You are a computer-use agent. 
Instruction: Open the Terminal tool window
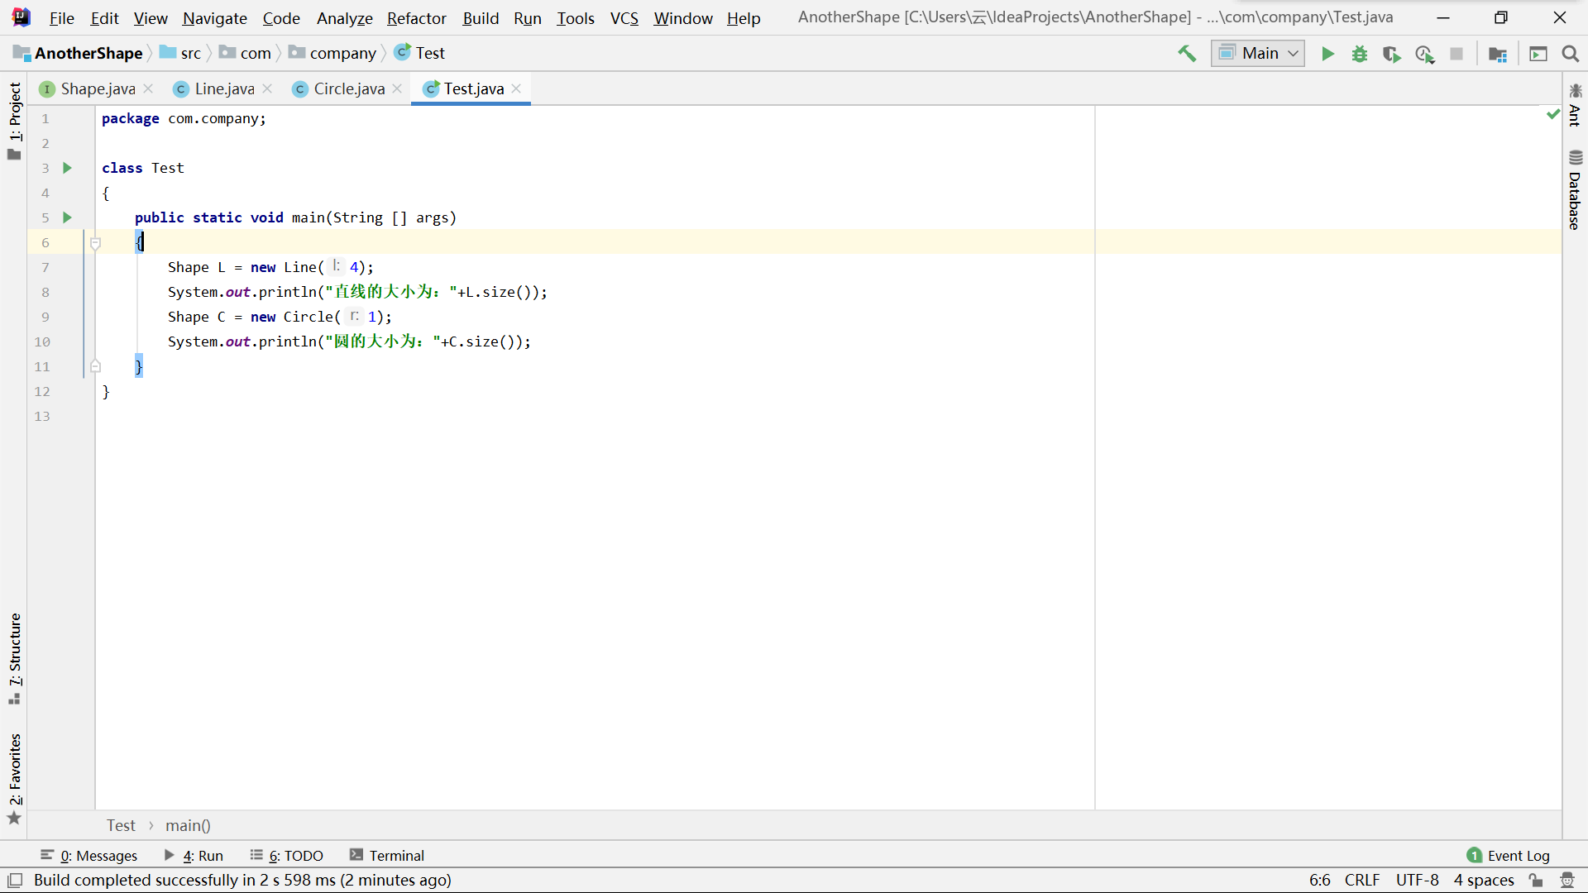coord(387,856)
